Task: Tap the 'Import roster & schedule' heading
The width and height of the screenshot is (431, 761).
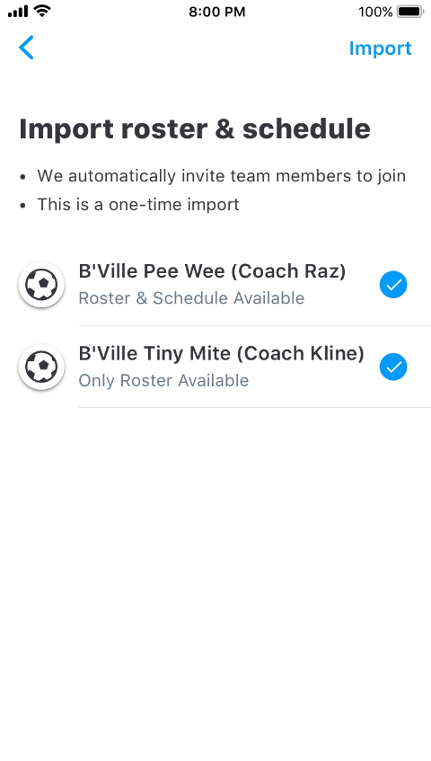Action: (195, 129)
